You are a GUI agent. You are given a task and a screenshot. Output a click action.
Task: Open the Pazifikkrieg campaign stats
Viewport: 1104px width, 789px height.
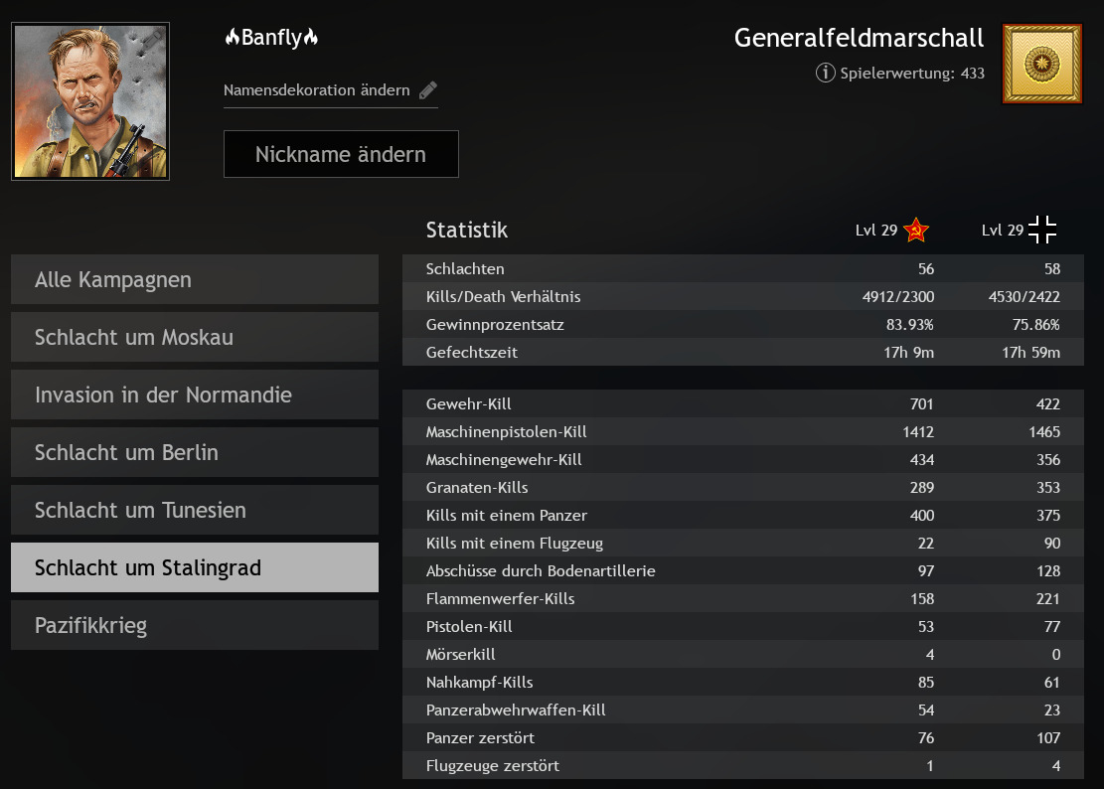coord(195,625)
